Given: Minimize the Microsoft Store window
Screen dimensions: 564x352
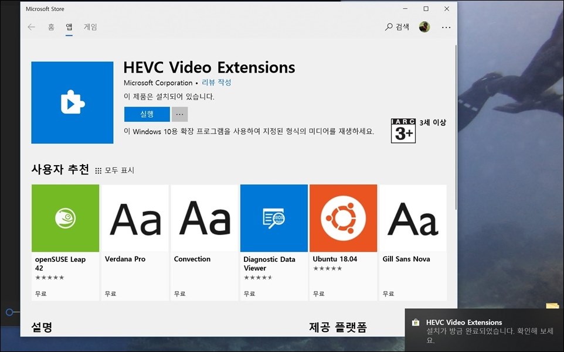Looking at the screenshot, I should point(405,9).
